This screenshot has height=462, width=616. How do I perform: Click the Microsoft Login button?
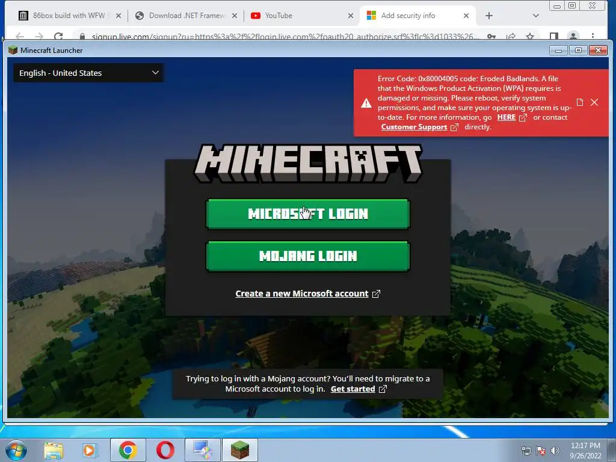[x=307, y=214]
